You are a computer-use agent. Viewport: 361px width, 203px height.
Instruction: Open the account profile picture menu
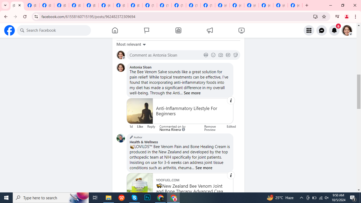point(347,30)
